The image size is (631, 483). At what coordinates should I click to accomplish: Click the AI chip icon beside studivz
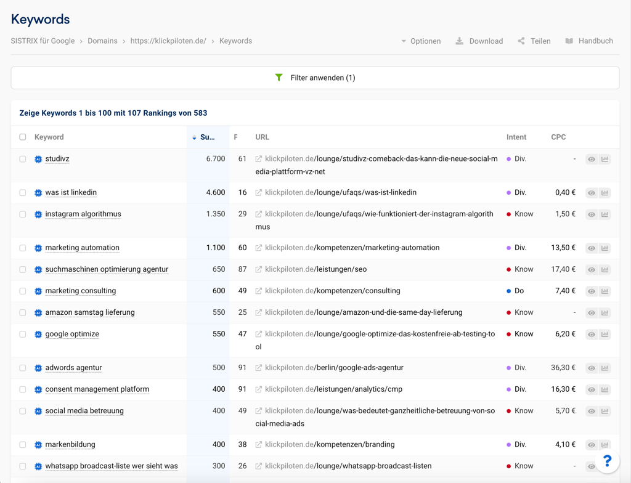click(38, 159)
